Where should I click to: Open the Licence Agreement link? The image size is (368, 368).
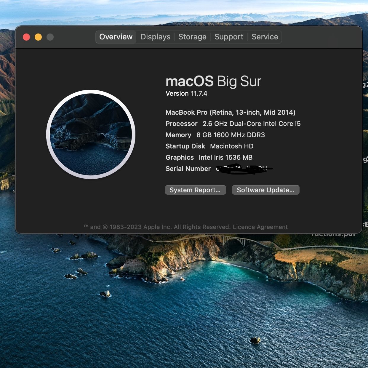(260, 227)
